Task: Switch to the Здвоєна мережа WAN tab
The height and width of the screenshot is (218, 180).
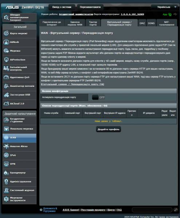Action: tap(75, 23)
